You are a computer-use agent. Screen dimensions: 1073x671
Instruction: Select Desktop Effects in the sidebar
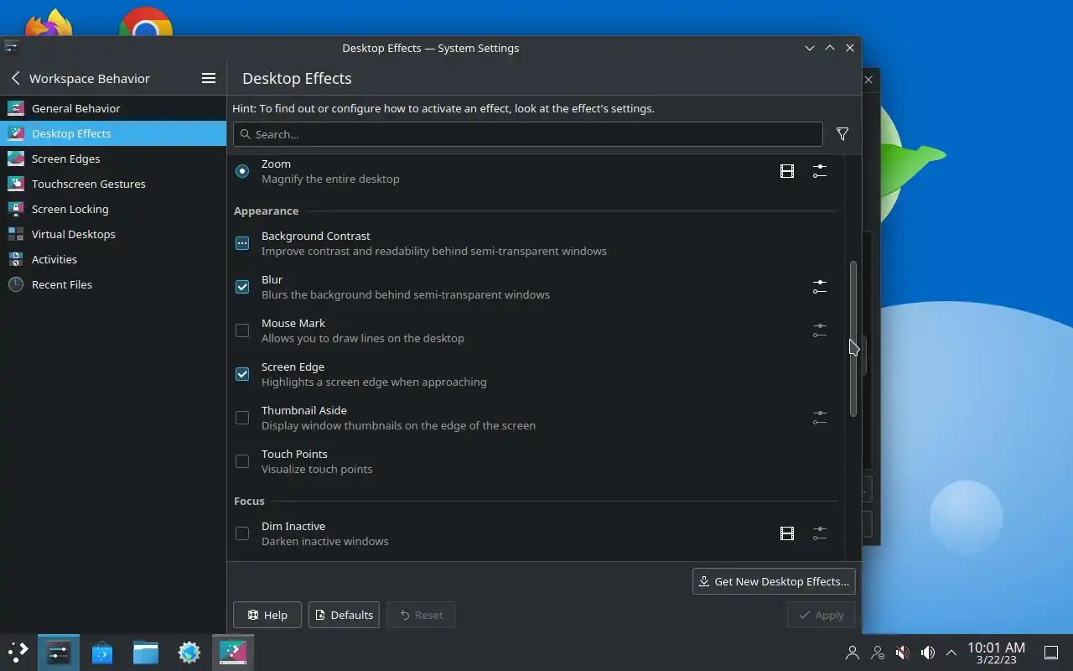(x=113, y=133)
